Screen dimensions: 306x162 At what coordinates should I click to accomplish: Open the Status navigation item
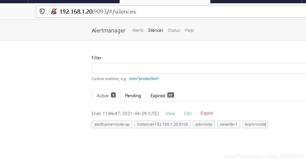pyautogui.click(x=174, y=30)
